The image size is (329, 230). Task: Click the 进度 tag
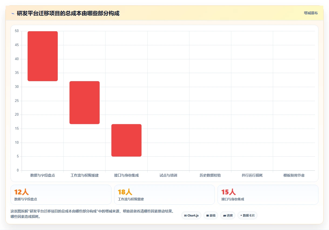point(228,215)
